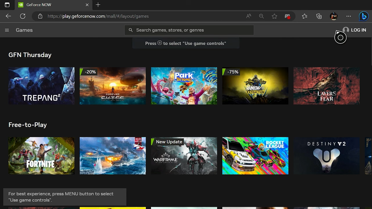The width and height of the screenshot is (372, 209).
Task: Click the "Use game controls" hint banner
Action: pyautogui.click(x=186, y=43)
